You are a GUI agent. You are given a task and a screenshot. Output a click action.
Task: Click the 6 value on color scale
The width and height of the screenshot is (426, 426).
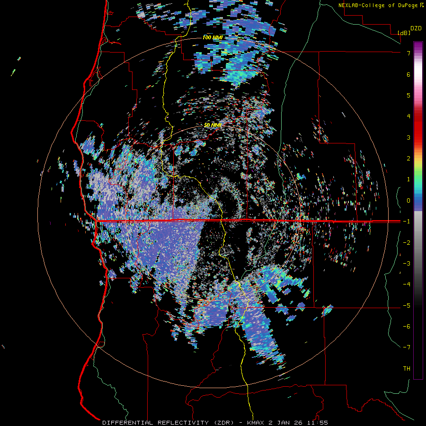coord(408,74)
